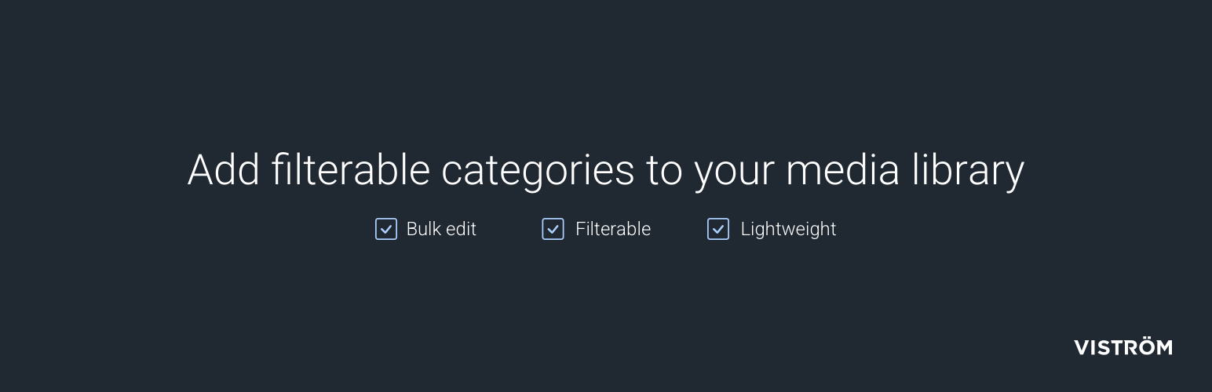Click the Viström logo
1212x392 pixels.
[1123, 347]
